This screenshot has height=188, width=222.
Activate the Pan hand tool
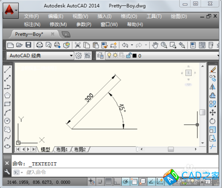[155, 45]
